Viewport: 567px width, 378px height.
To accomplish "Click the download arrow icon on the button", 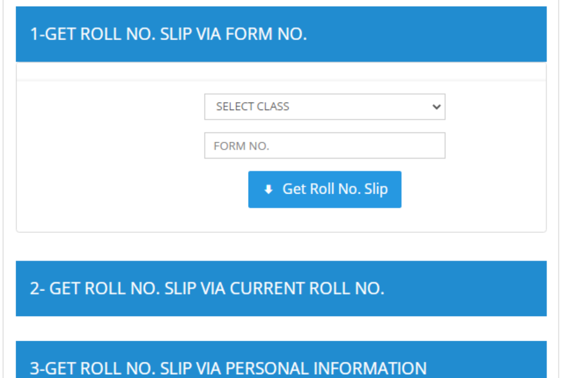I will pos(268,189).
